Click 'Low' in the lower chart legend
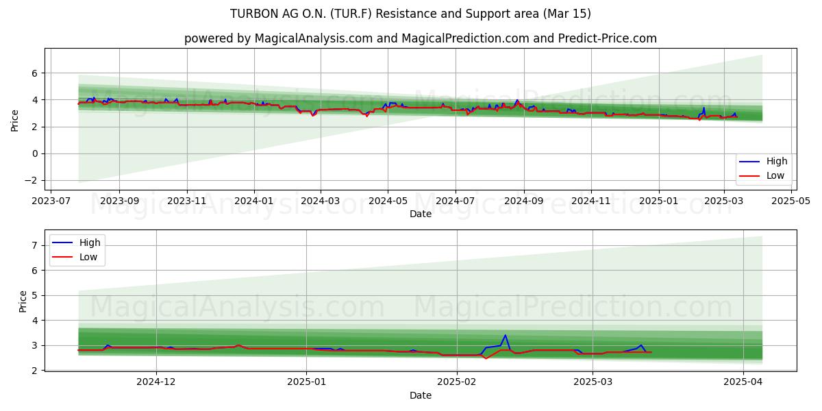 coord(88,258)
